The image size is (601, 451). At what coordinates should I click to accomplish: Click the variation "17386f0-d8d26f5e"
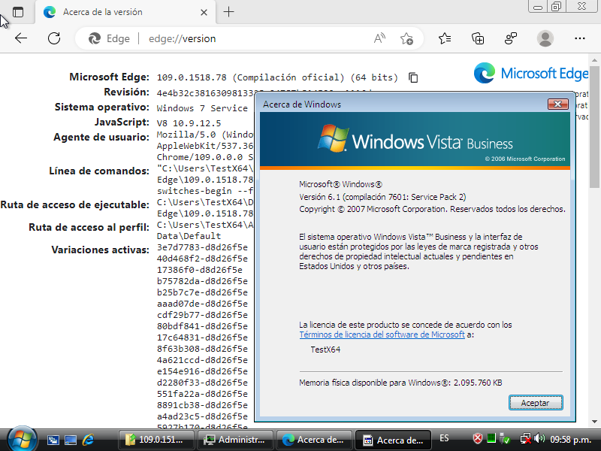click(200, 270)
